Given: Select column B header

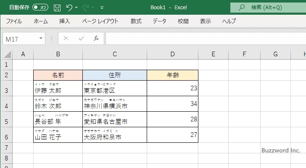Looking at the screenshot, I should (58, 54).
